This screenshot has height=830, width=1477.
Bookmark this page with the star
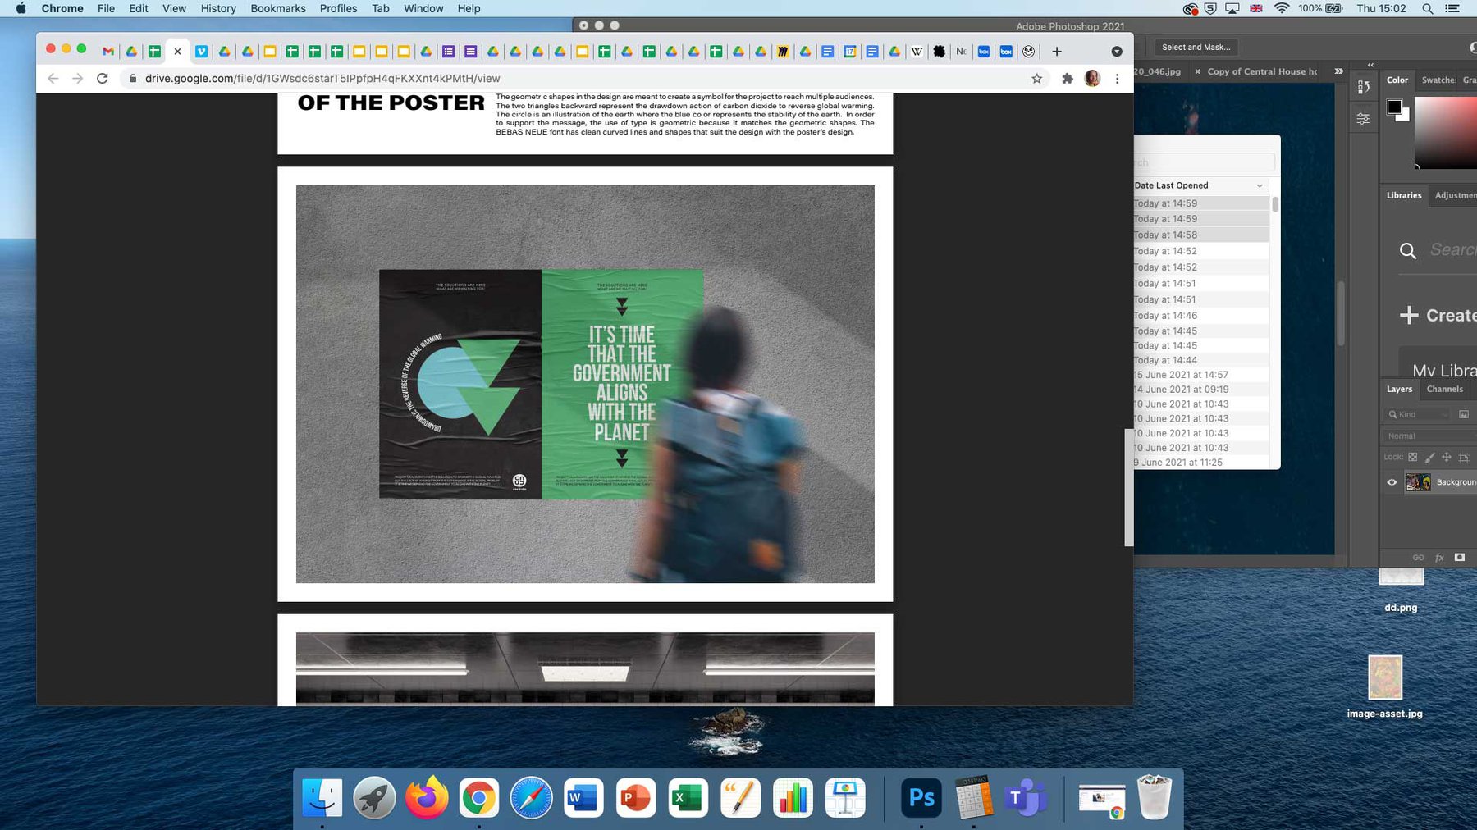1037,79
